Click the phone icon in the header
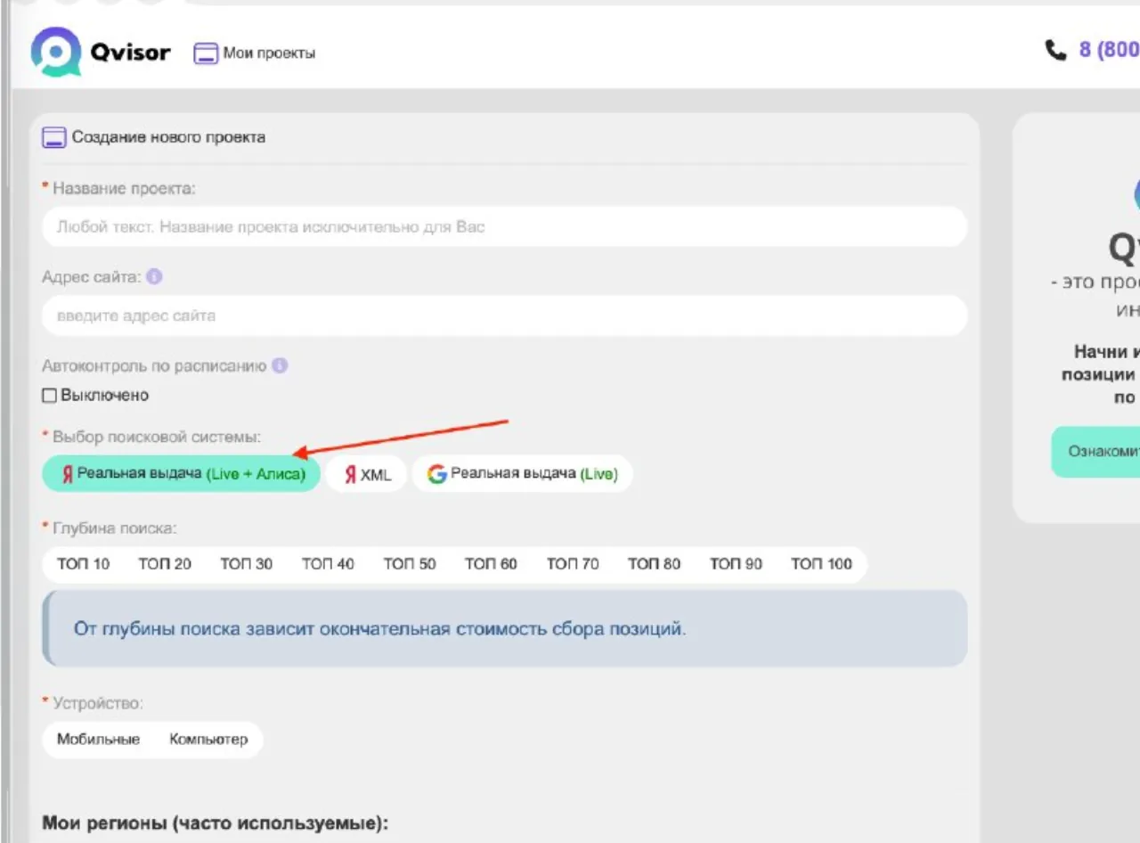Image resolution: width=1140 pixels, height=843 pixels. pyautogui.click(x=1055, y=50)
